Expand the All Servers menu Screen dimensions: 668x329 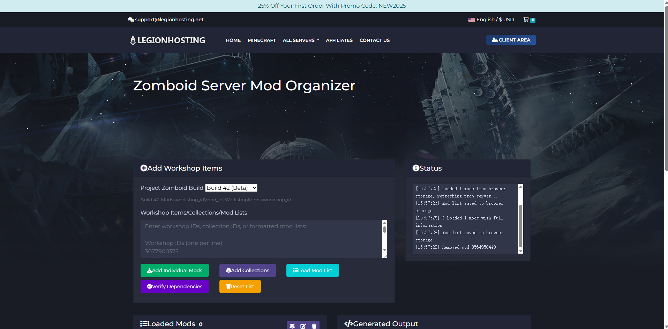(x=301, y=40)
